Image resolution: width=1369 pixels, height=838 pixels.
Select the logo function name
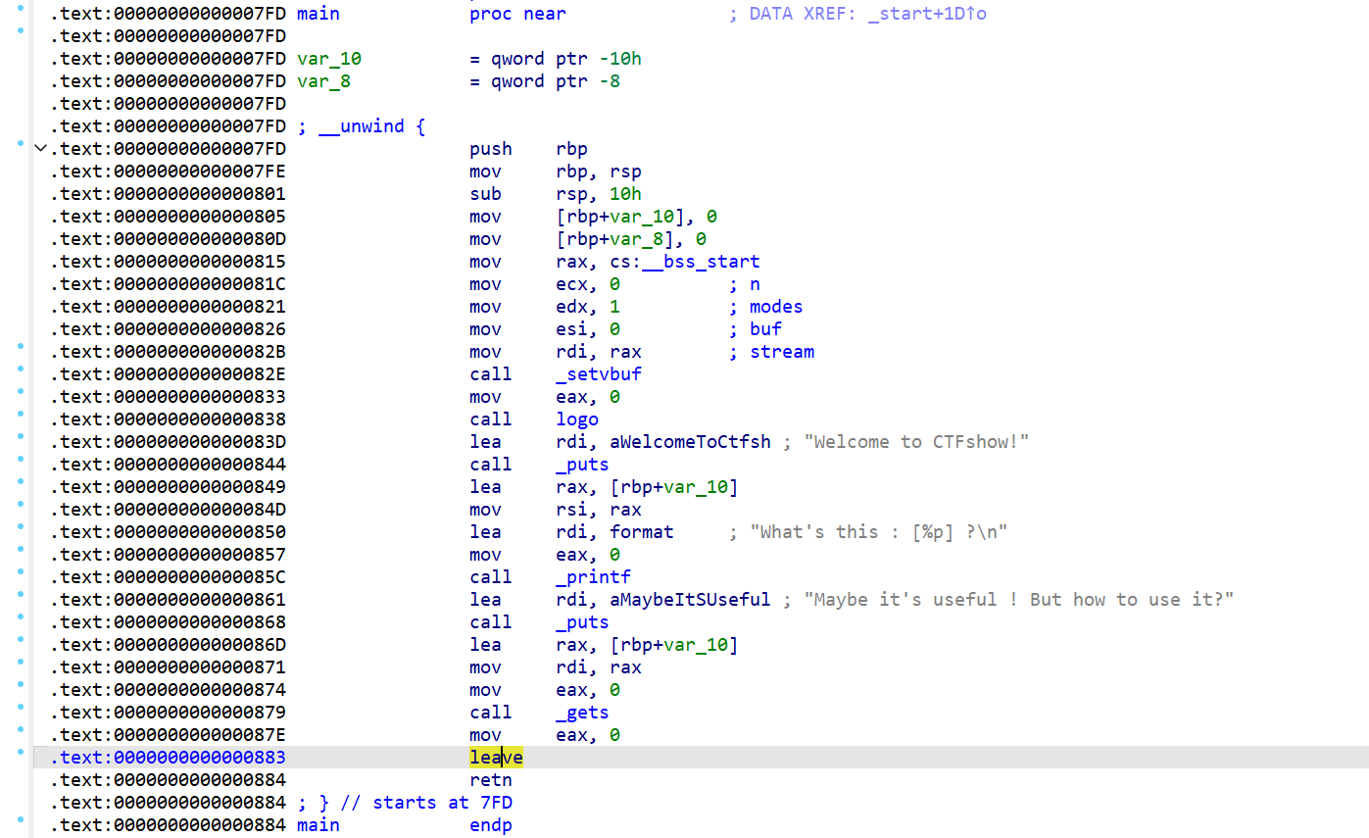click(x=577, y=419)
